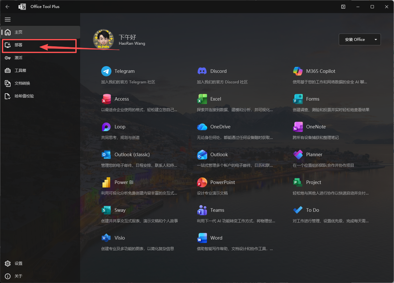Click the Visio app icon
394x283 pixels.
pos(106,238)
